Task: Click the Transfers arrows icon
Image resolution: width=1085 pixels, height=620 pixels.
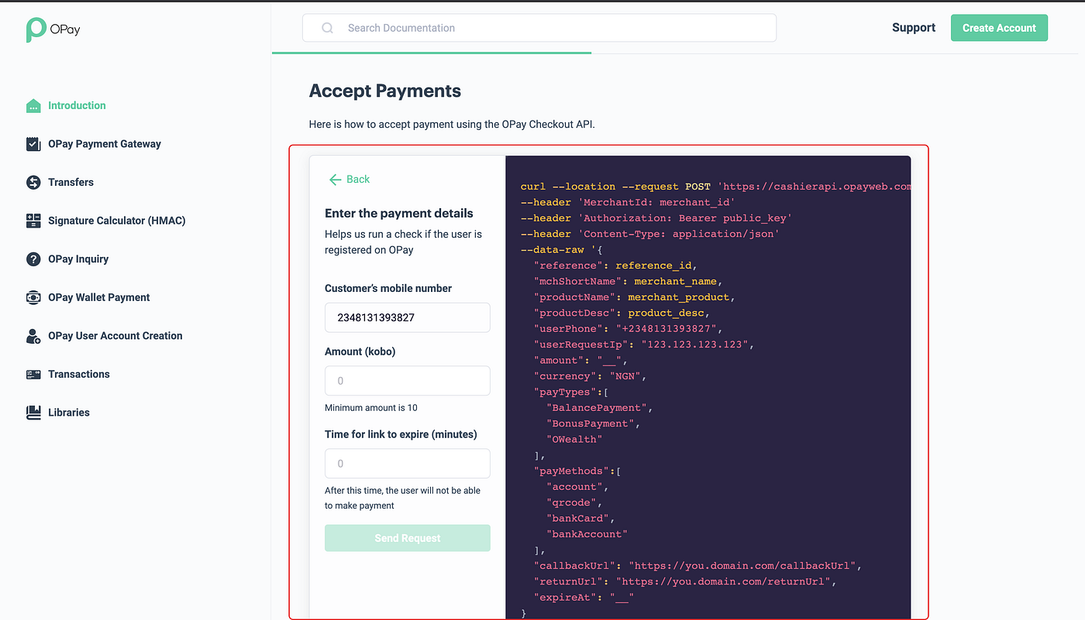Action: click(x=33, y=182)
